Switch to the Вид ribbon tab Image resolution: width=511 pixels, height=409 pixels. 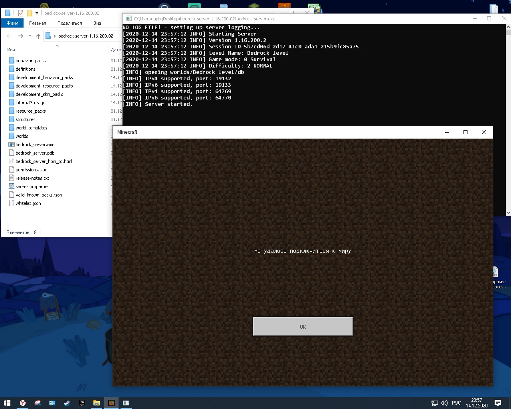pos(97,23)
